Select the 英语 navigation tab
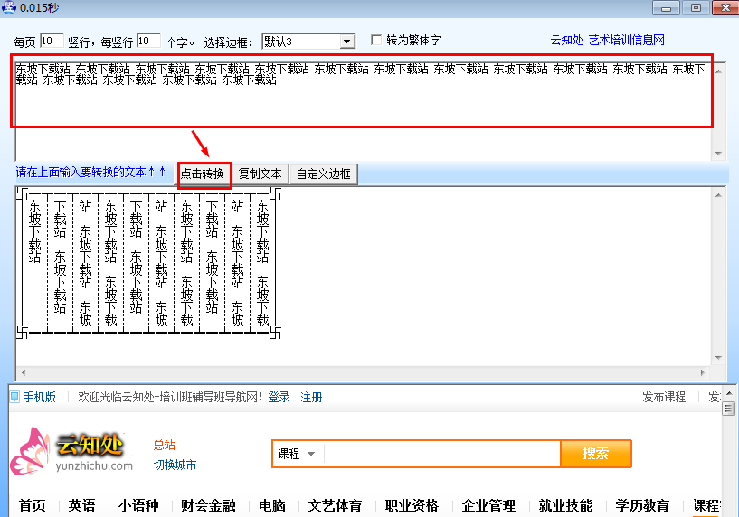 coord(81,505)
